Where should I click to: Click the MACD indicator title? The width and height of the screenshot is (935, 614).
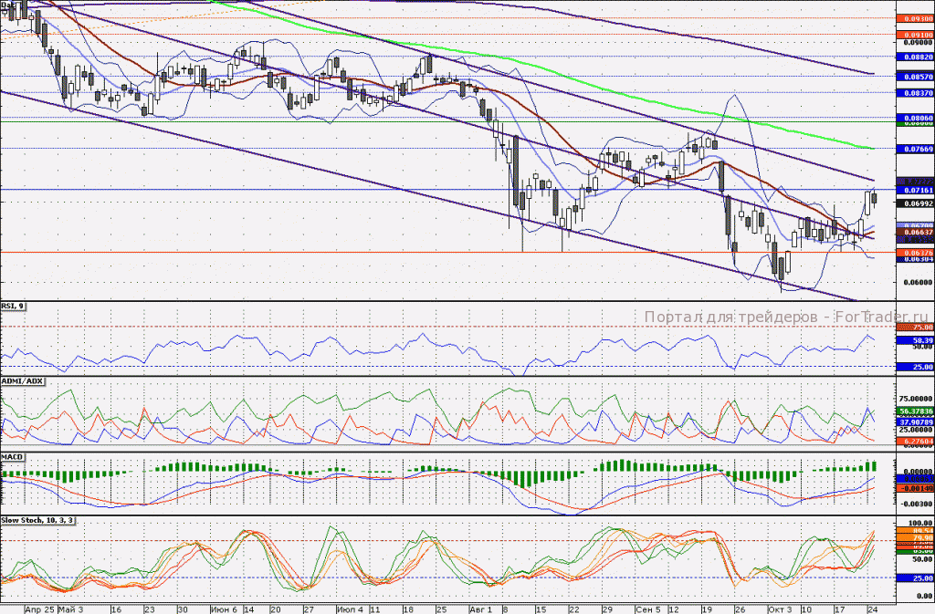(x=13, y=457)
